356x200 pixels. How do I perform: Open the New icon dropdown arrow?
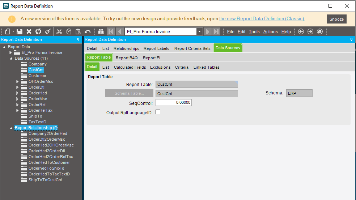point(13,31)
